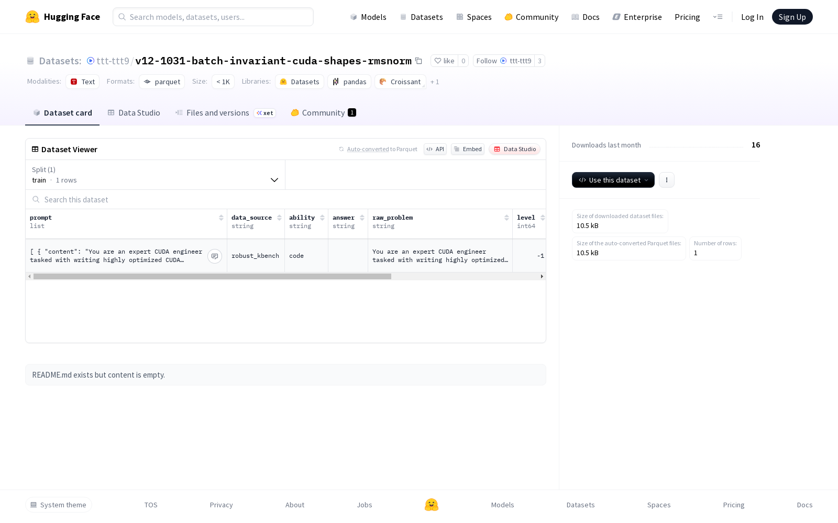Click the API button in Dataset Viewer
Screen dimensions: 838x523
pos(435,149)
